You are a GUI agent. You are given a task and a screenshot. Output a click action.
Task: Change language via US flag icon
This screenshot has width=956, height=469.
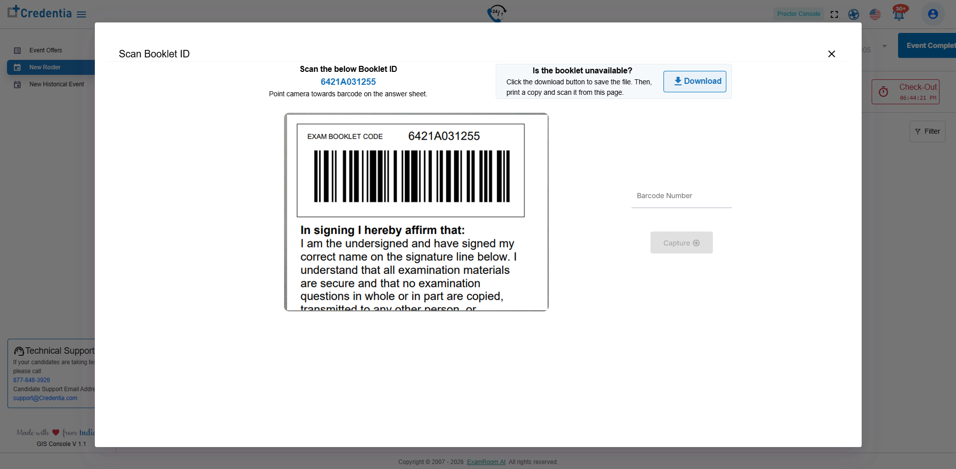[875, 14]
